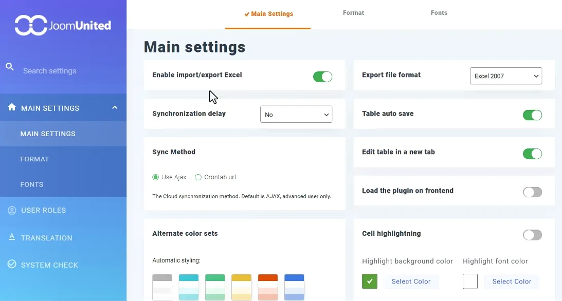
Task: Click the User Roles person icon
Action: [x=12, y=210]
